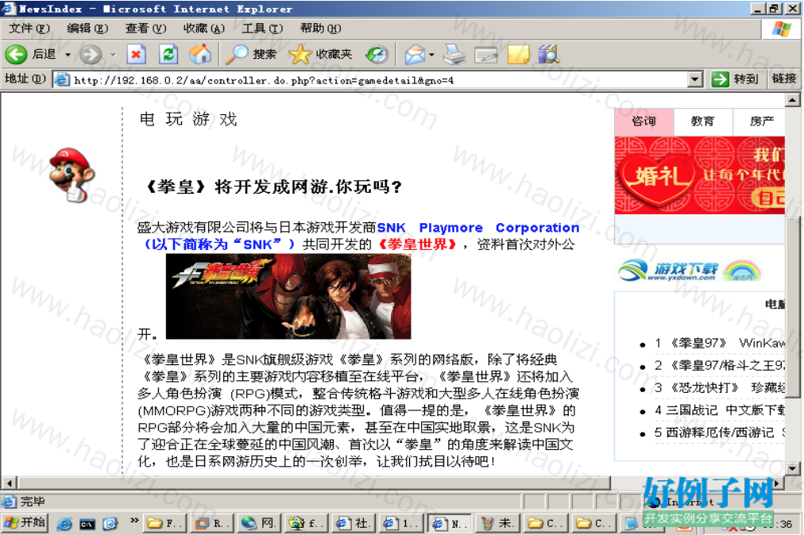Click the blue SNK Playmore Corporation text
804x535 pixels.
coord(478,228)
